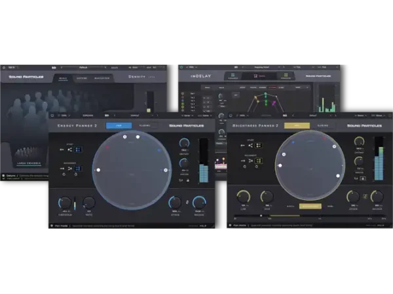The height and width of the screenshot is (294, 393).
Task: Select Movement grid icon in Brightness Panner
Action: 259,161
